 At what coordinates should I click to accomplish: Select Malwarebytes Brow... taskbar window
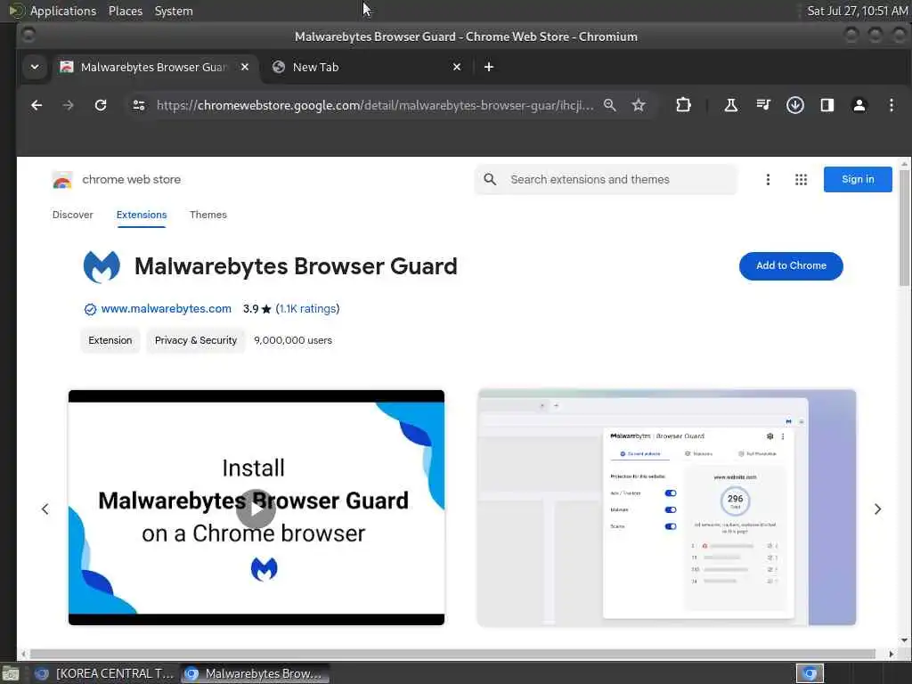pyautogui.click(x=255, y=673)
